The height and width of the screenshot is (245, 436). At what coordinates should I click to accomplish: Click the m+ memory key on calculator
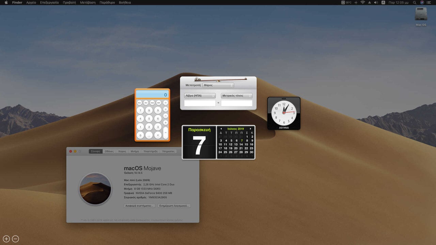click(x=140, y=103)
